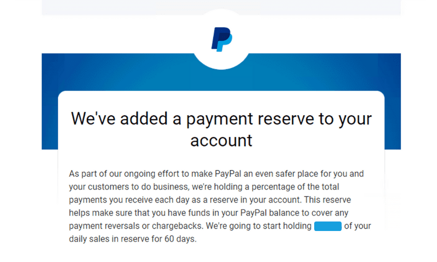
Task: Click the 'your customers to do business' phrase
Action: [x=128, y=187]
